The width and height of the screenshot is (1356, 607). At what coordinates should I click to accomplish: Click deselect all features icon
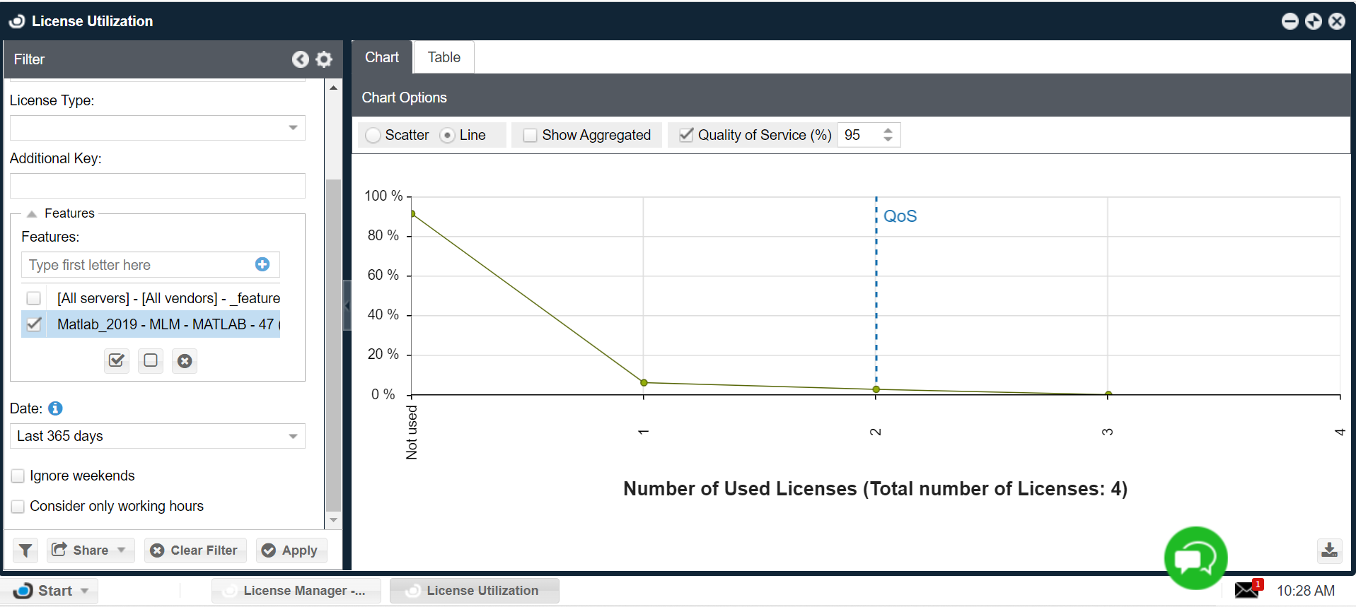tap(151, 361)
